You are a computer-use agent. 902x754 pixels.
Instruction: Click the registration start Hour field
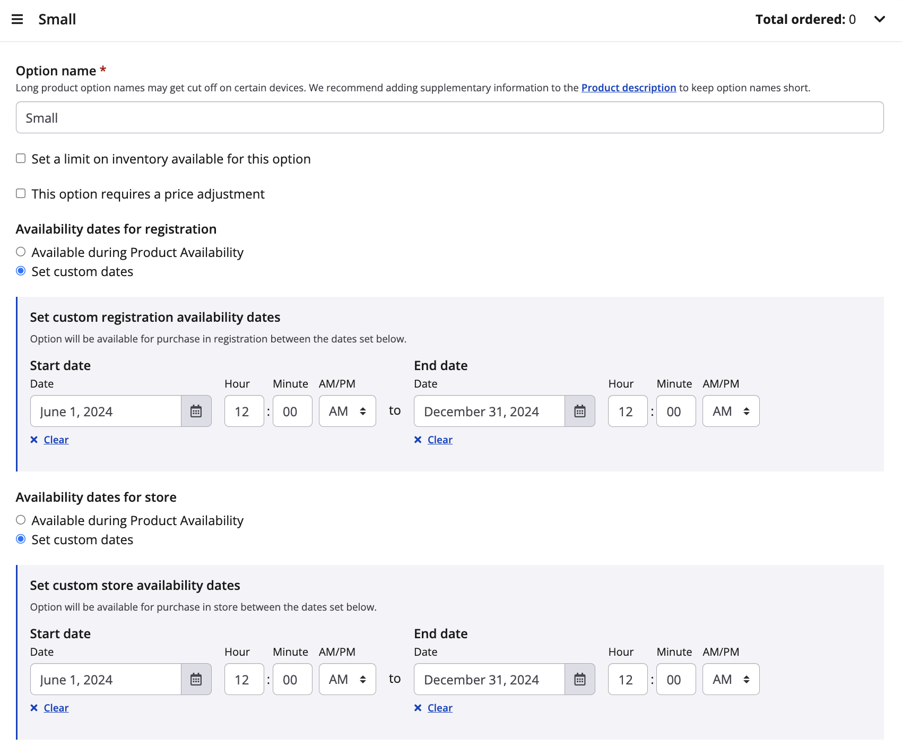(244, 411)
